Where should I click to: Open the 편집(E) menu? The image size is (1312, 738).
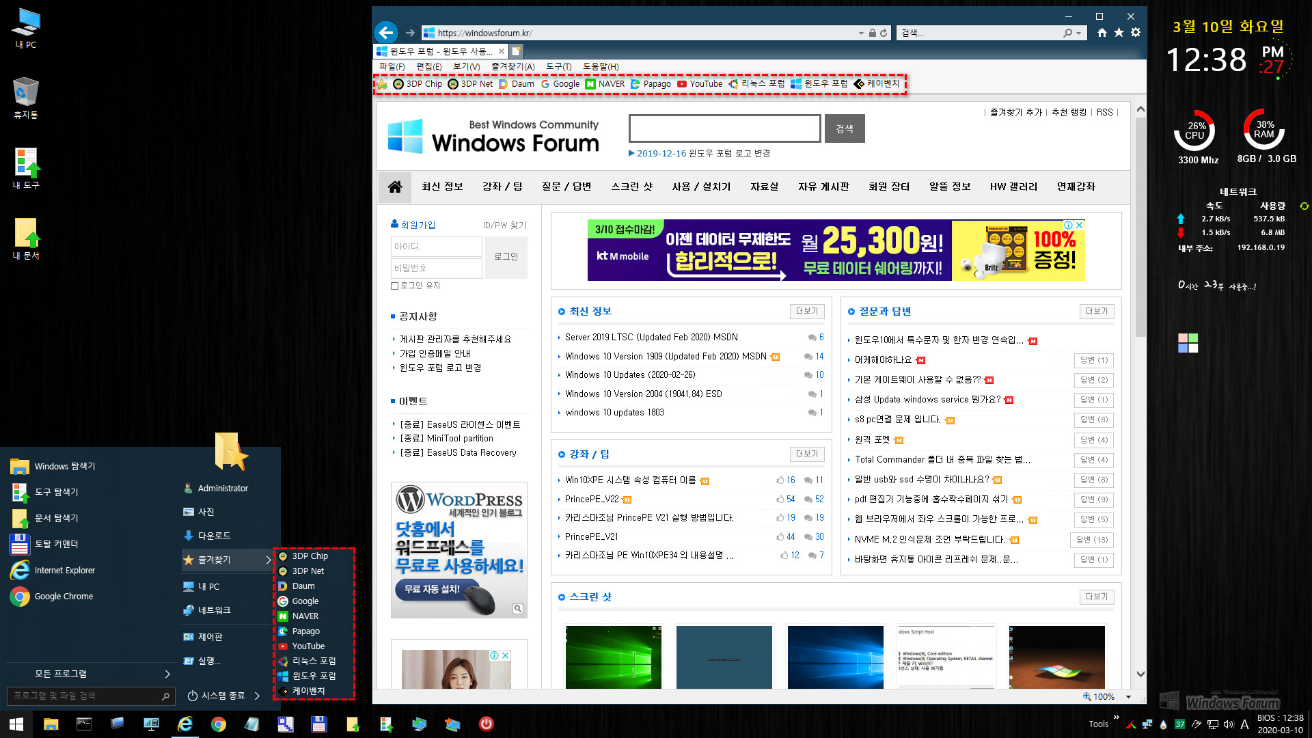tap(428, 67)
